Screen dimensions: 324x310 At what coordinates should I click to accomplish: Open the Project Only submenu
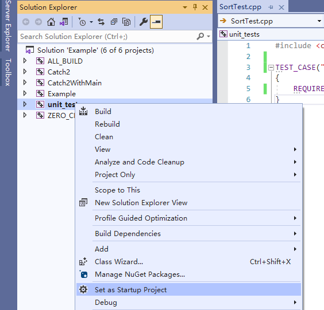188,175
